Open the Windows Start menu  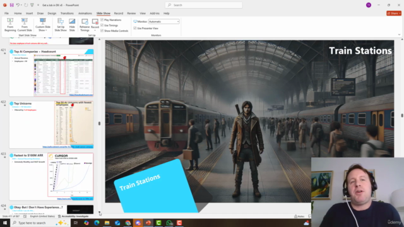click(5, 223)
